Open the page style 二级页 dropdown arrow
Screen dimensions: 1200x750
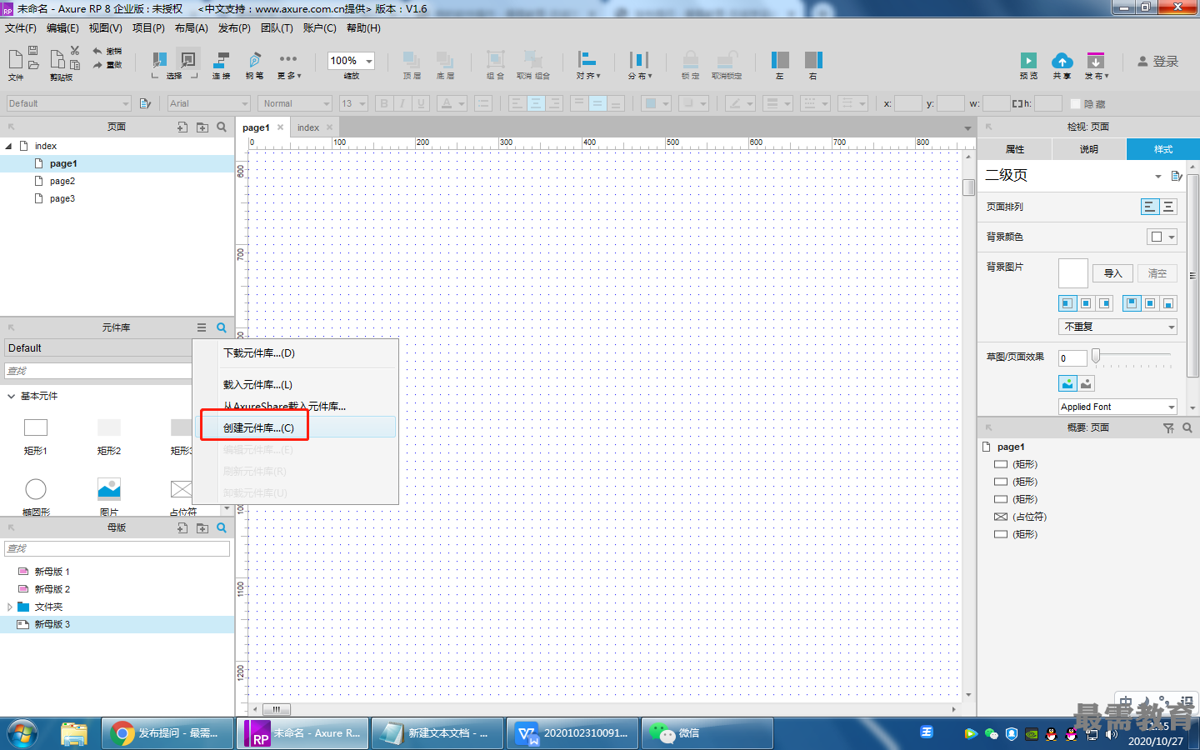[x=1157, y=176]
